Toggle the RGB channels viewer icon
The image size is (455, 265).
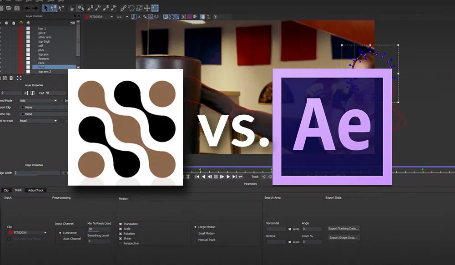click(x=133, y=17)
